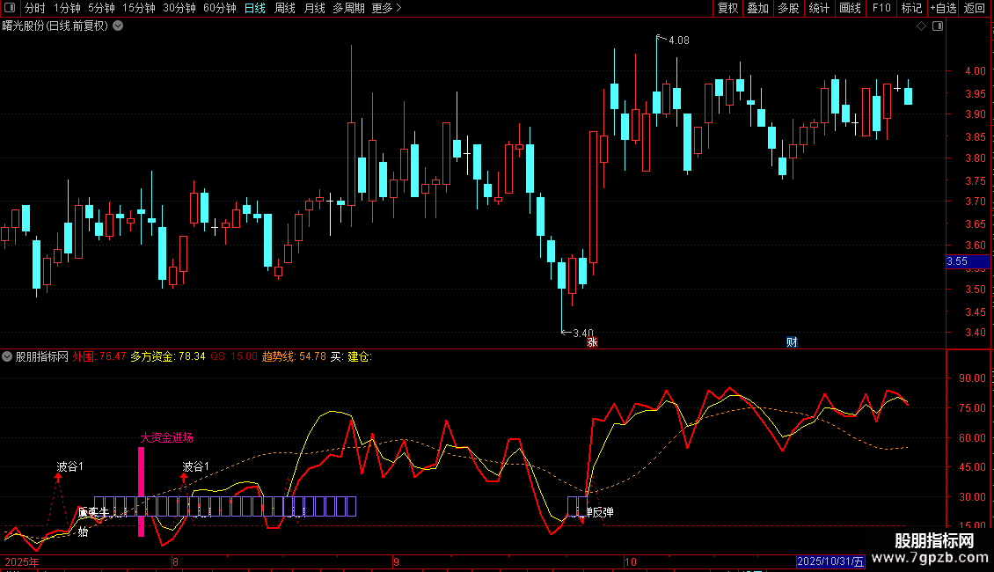The image size is (994, 572).
Task: Open the 画线 drawing tools
Action: [850, 8]
